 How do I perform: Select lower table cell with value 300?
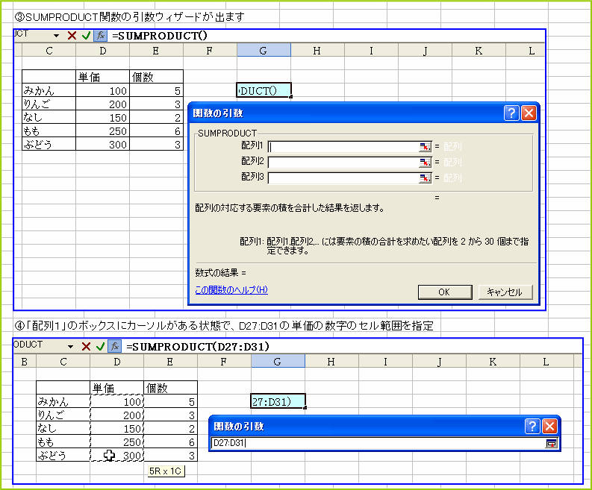click(x=117, y=455)
